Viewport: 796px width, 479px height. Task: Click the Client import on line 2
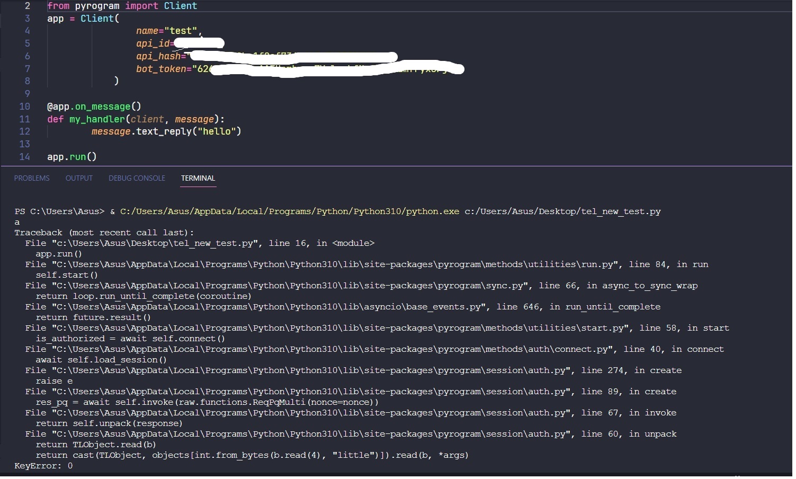[181, 6]
